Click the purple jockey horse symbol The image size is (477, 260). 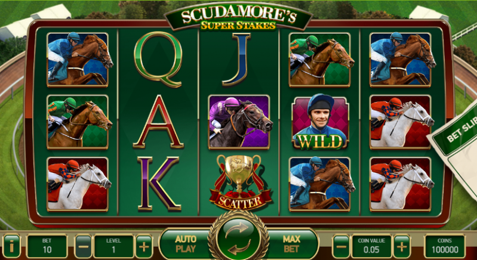coord(240,122)
